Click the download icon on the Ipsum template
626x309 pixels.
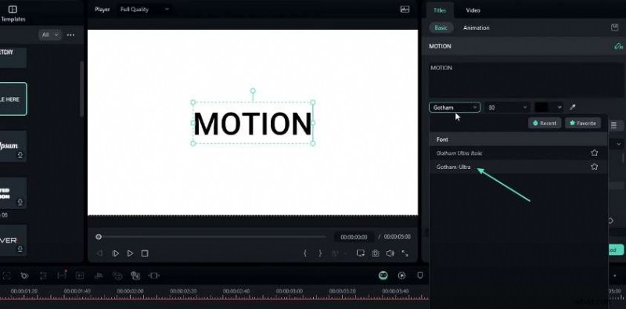(x=20, y=156)
